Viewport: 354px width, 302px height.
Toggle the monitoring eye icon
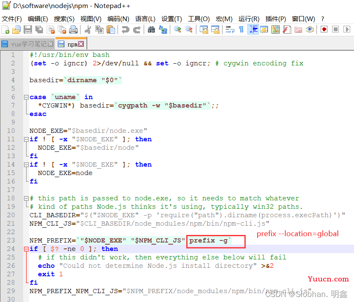click(x=310, y=30)
